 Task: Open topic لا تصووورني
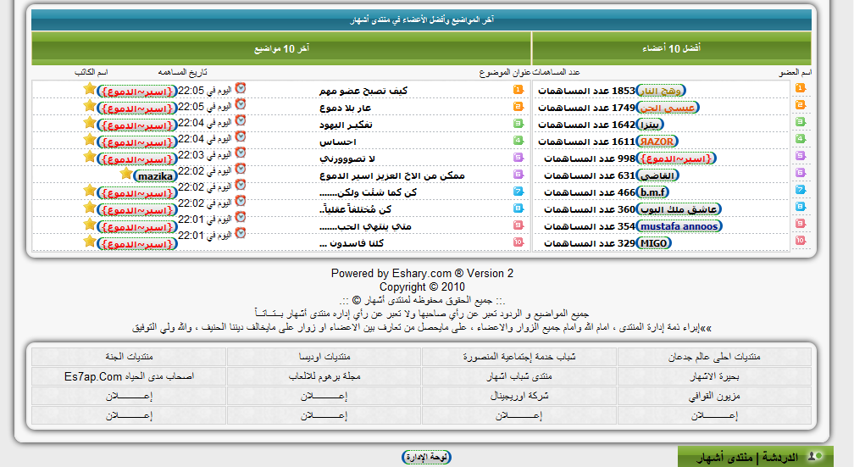pyautogui.click(x=347, y=158)
